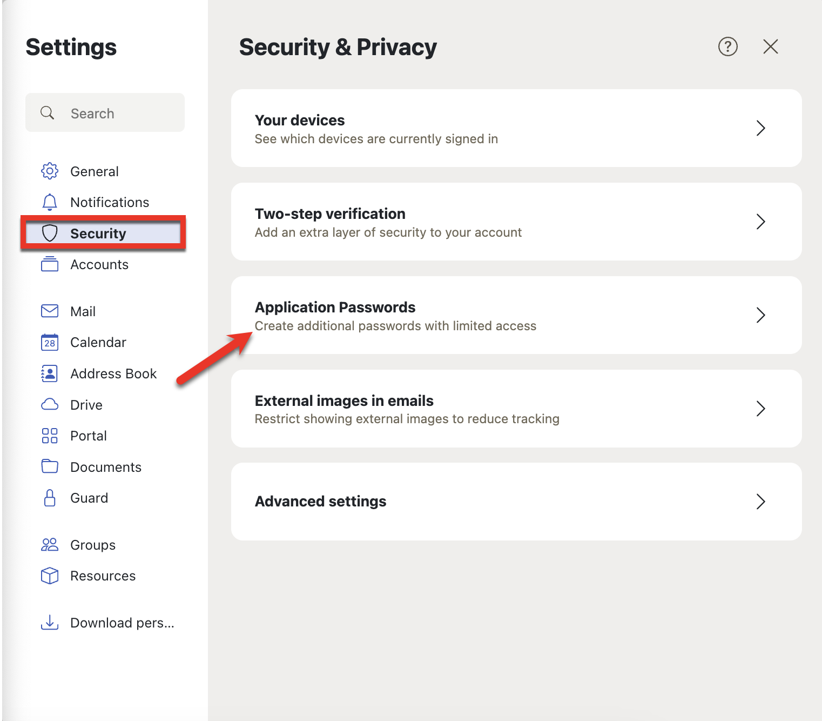This screenshot has height=721, width=822.
Task: Open Two-step verification via its chevron
Action: (x=760, y=222)
